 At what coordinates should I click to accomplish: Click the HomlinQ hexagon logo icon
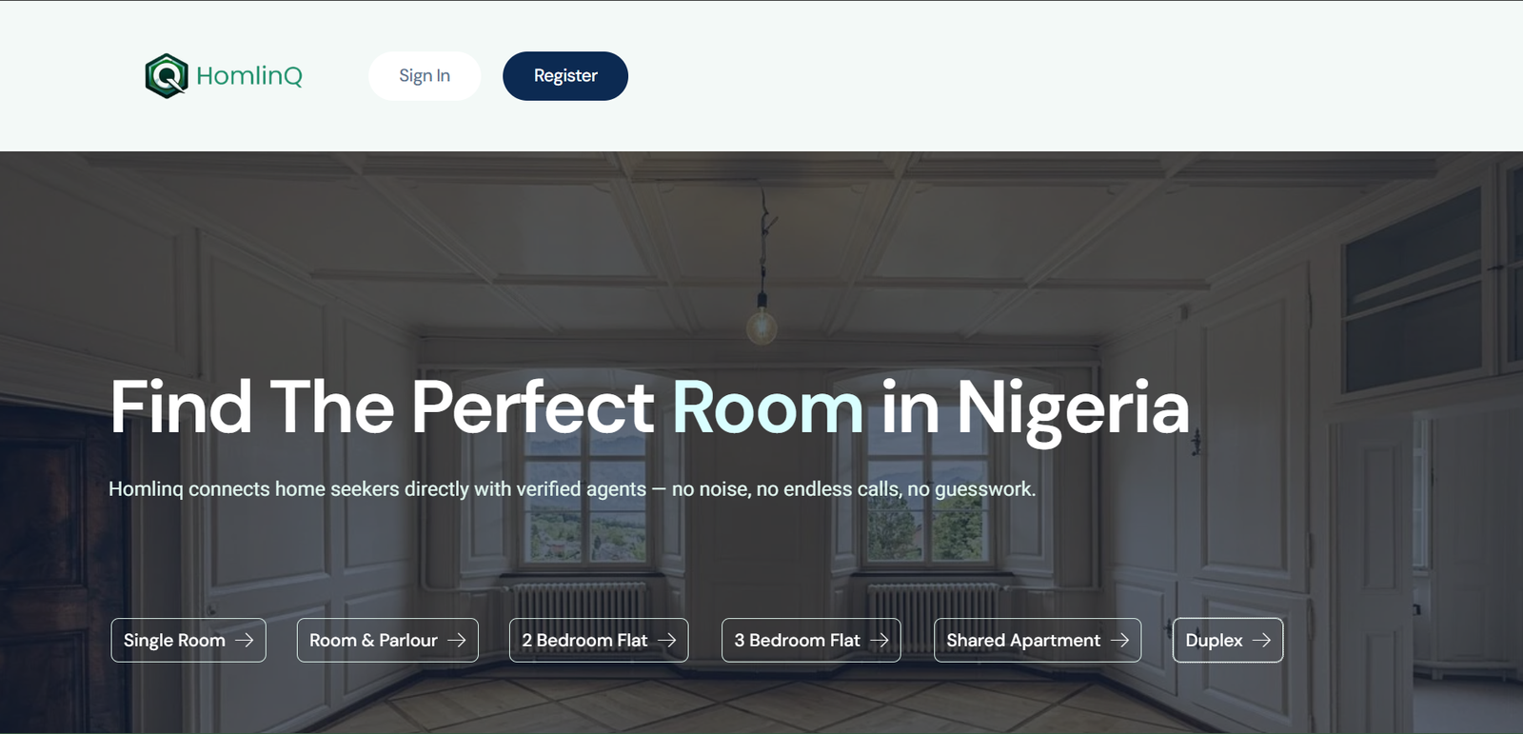pyautogui.click(x=167, y=76)
